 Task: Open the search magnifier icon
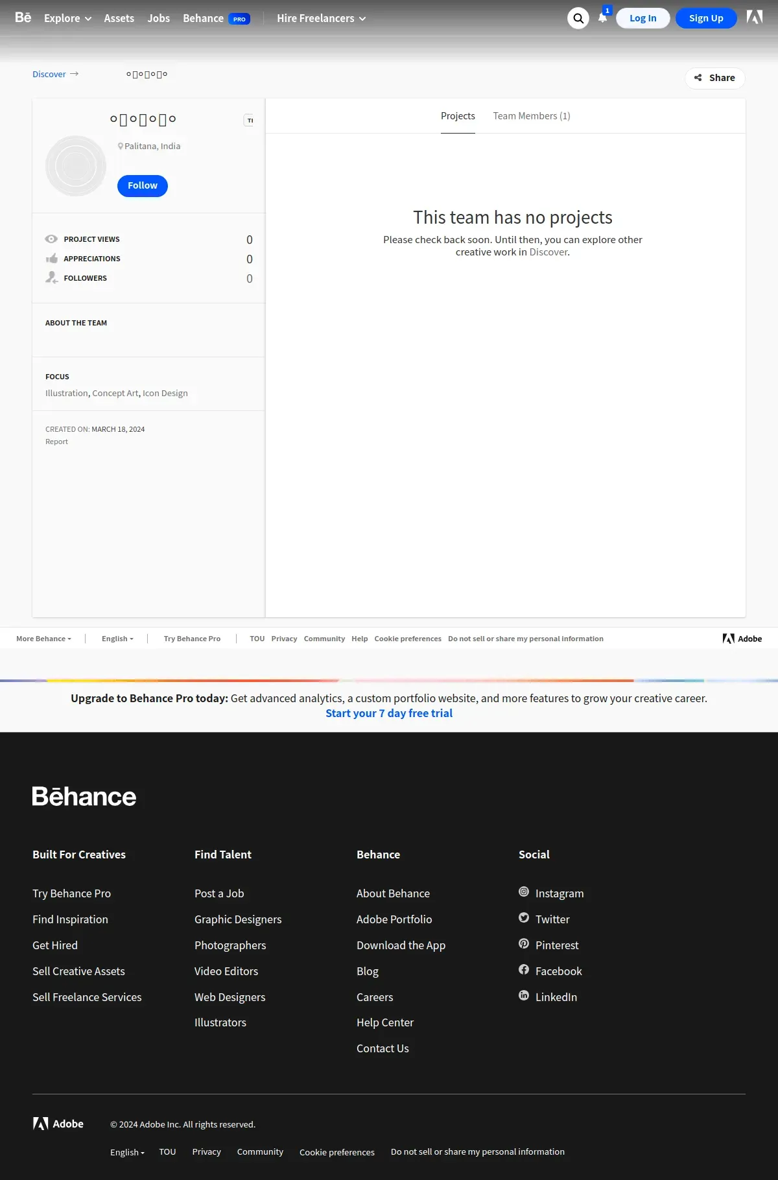tap(578, 18)
